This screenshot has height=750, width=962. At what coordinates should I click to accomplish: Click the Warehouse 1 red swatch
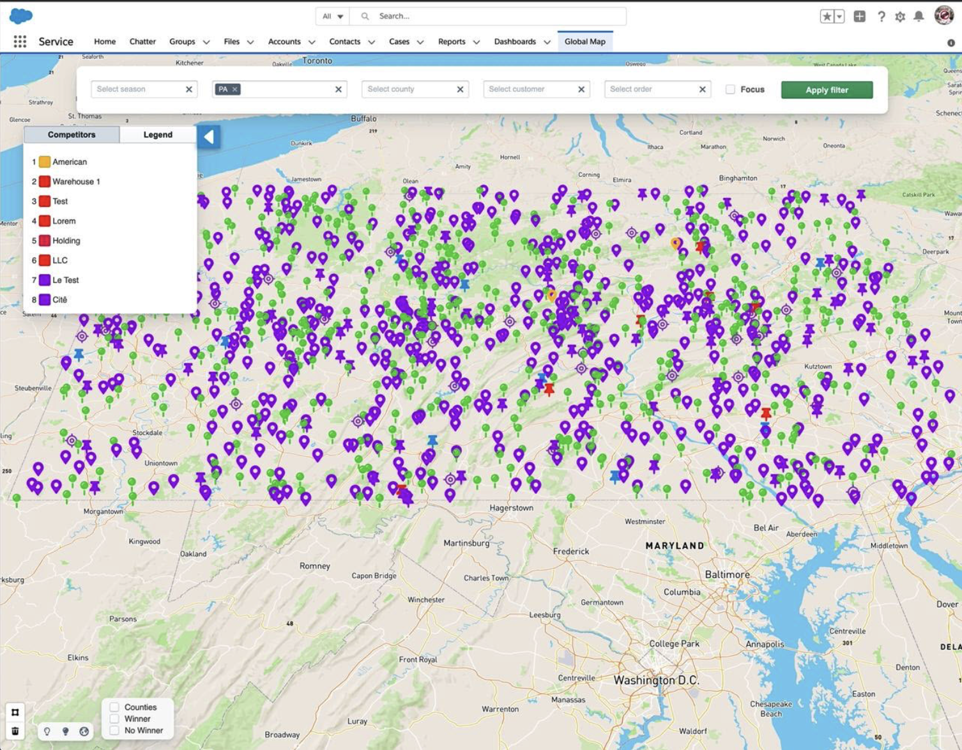coord(45,182)
